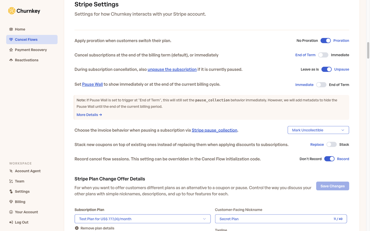Switch to the Cancel Flows section
This screenshot has height=231, width=370.
26,40
